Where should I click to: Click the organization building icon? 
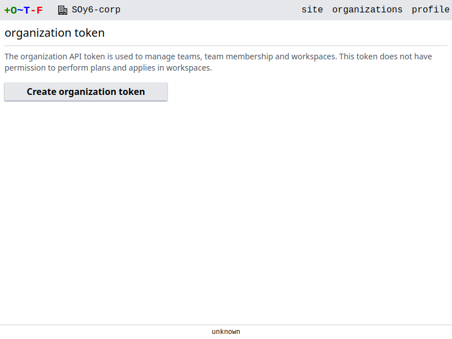63,10
